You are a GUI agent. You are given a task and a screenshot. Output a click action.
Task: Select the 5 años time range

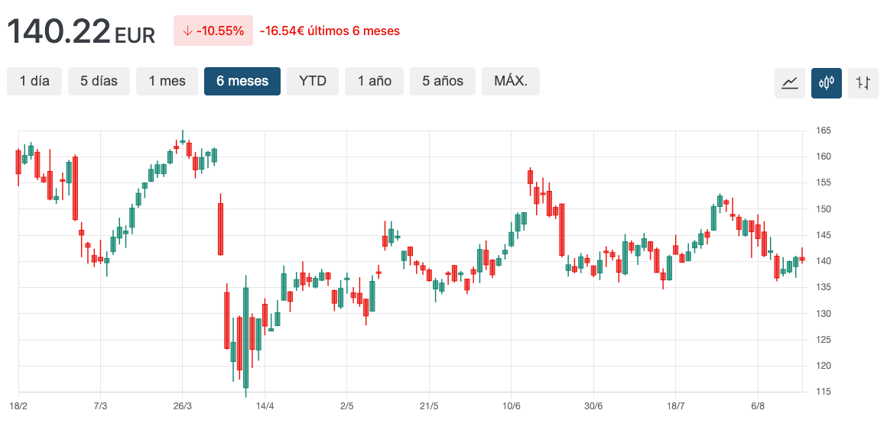(x=443, y=82)
